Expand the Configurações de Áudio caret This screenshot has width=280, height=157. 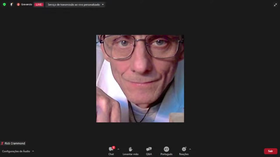pyautogui.click(x=33, y=151)
